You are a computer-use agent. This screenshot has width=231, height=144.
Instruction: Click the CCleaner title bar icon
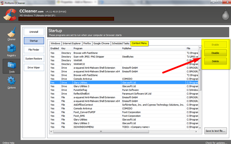(x=2, y=3)
